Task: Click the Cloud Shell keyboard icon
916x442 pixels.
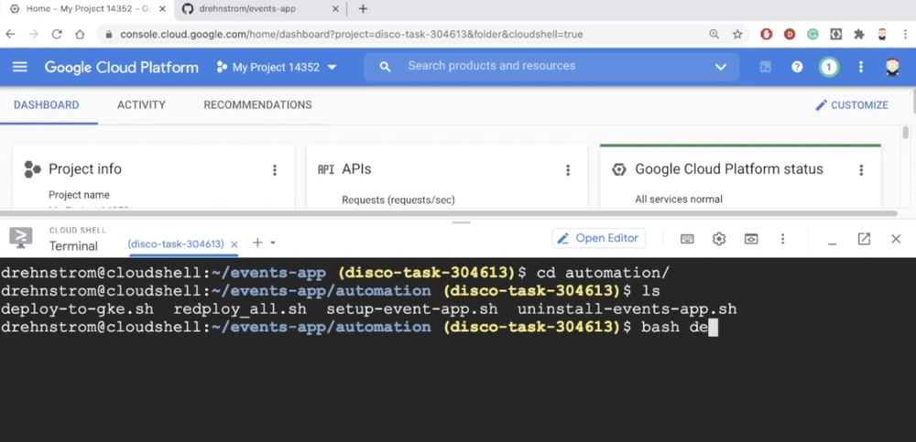Action: pyautogui.click(x=688, y=239)
